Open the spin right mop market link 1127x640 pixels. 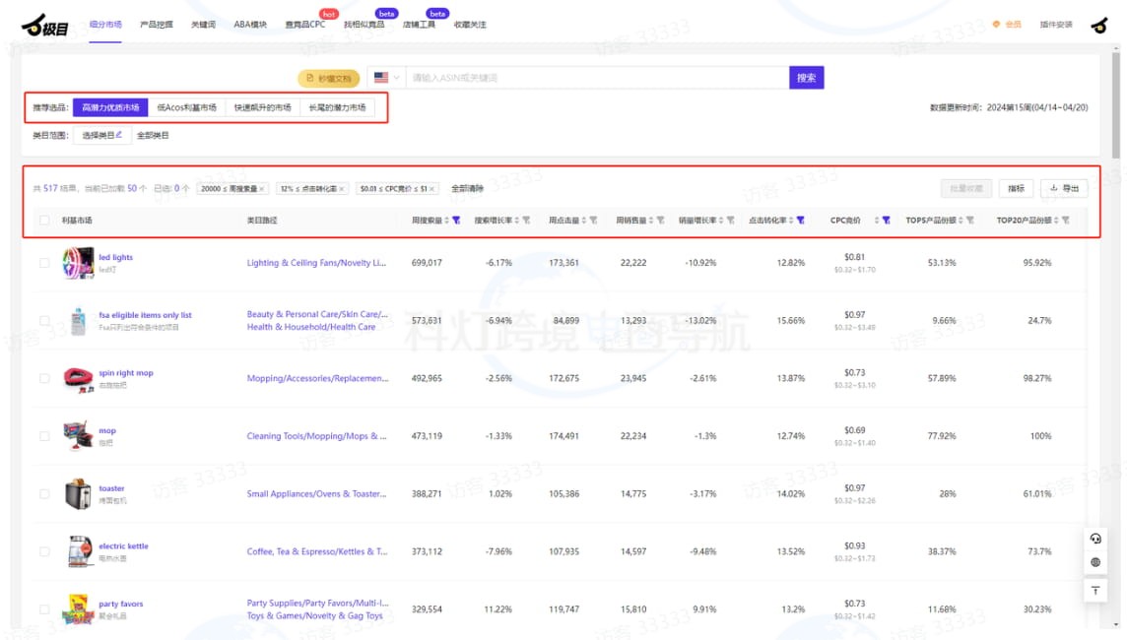126,373
